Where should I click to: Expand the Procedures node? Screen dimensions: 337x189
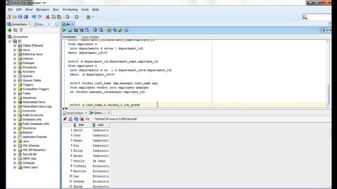pyautogui.click(x=15, y=67)
